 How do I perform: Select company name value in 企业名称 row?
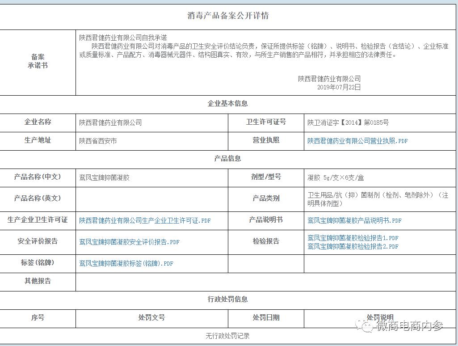(x=110, y=122)
